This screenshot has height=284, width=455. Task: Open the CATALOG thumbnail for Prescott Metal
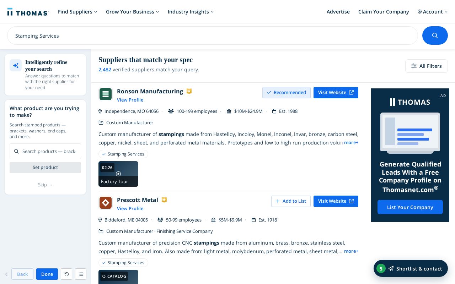coord(118,277)
